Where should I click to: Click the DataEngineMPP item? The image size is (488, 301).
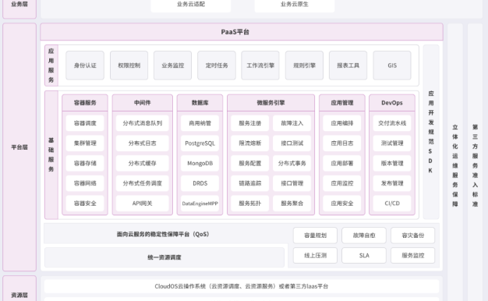coord(200,204)
